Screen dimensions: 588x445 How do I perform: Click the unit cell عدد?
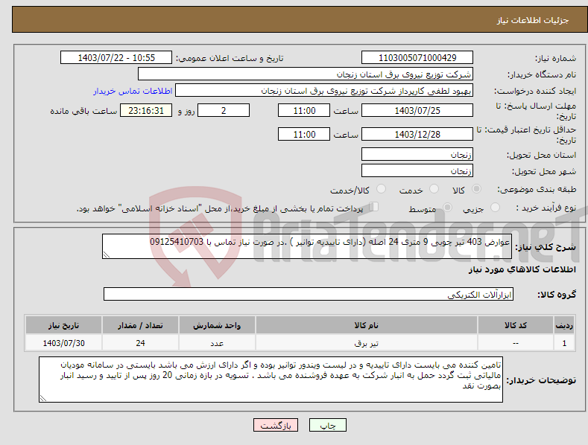point(217,343)
